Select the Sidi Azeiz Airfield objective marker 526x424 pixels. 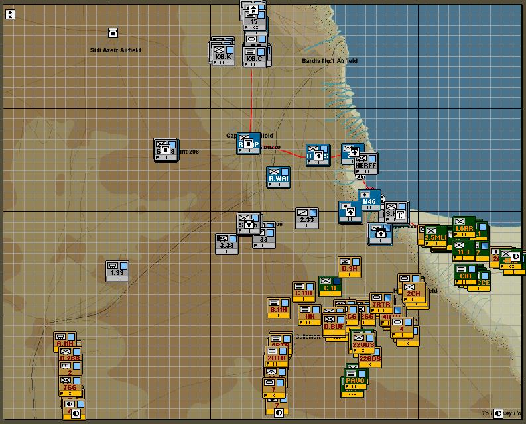pos(113,33)
